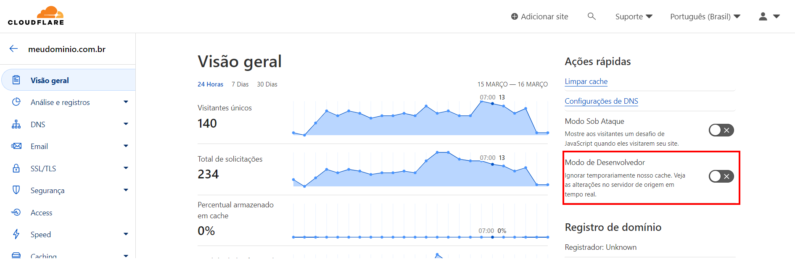
Task: Expand the Caching sidebar section
Action: pos(126,255)
